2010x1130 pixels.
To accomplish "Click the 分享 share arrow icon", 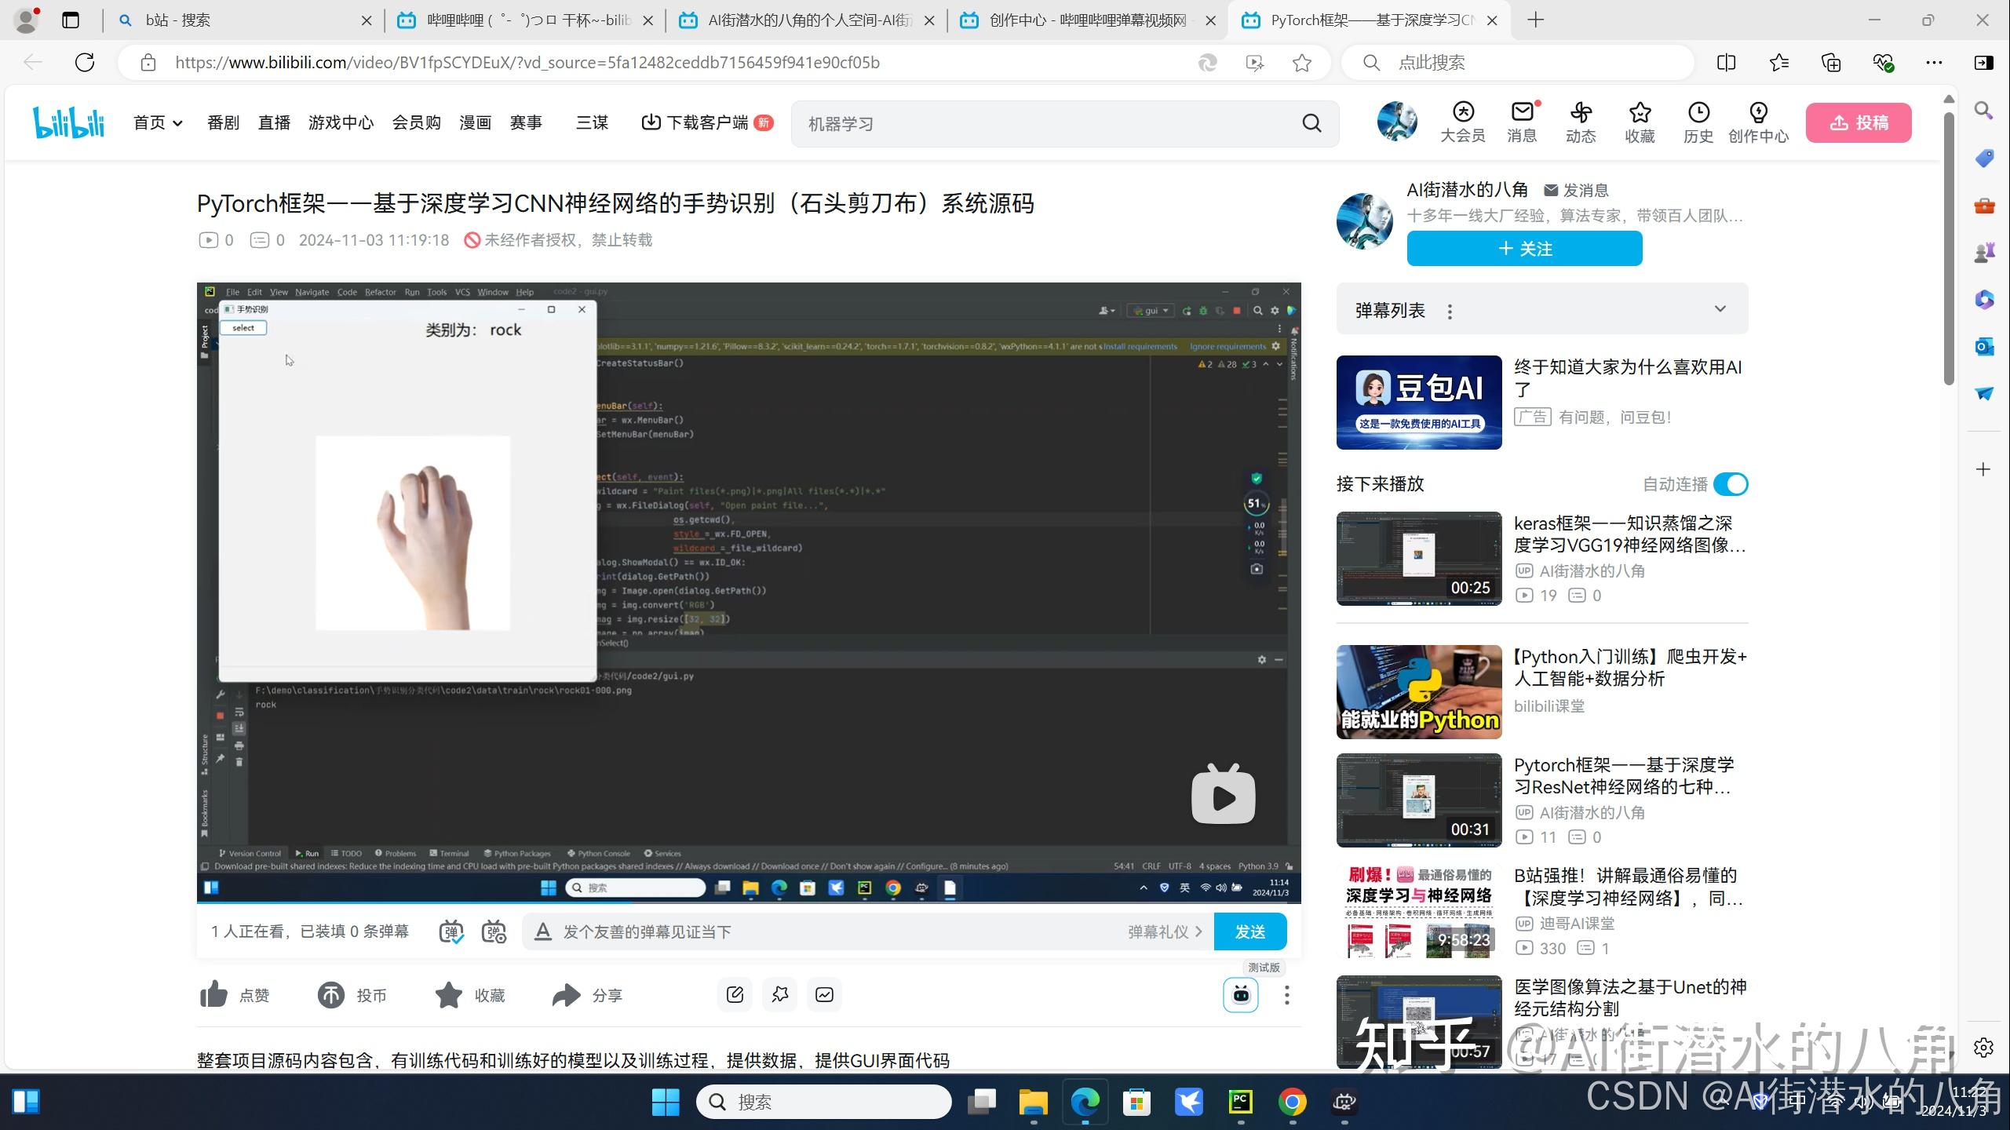I will pos(566,995).
